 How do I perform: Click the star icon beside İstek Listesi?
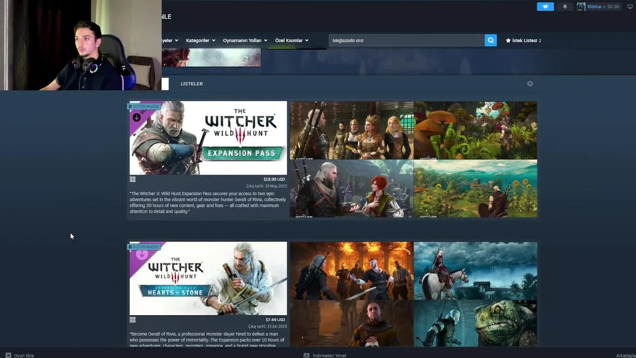pos(508,40)
